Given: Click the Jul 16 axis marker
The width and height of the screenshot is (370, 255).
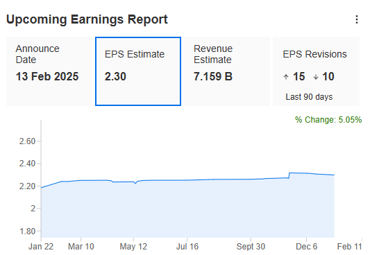Looking at the screenshot, I should click(187, 247).
